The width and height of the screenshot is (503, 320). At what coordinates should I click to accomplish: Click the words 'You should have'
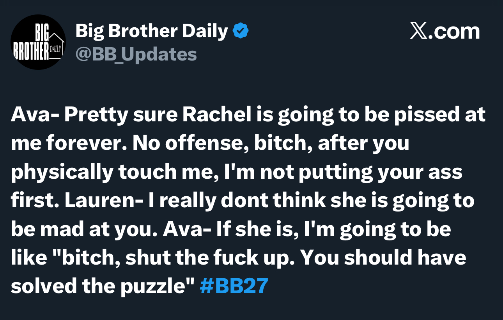click(x=383, y=258)
